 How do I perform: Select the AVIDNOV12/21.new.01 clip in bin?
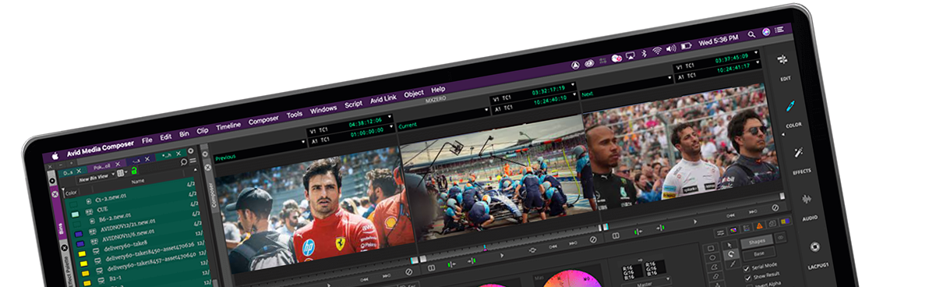(127, 226)
